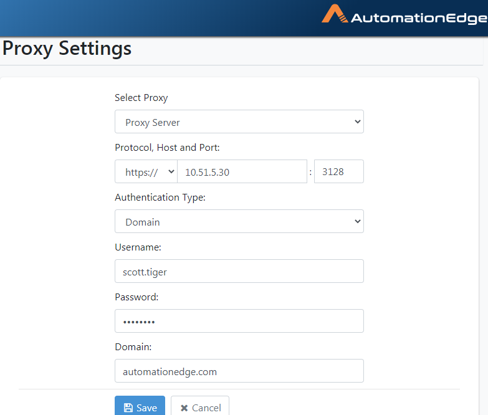Focus the host field showing 10.51.5.30
The height and width of the screenshot is (415, 488).
coord(242,171)
